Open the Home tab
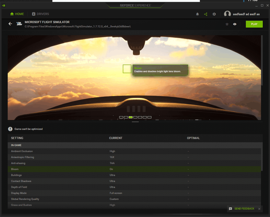The height and width of the screenshot is (217, 270). click(x=17, y=14)
